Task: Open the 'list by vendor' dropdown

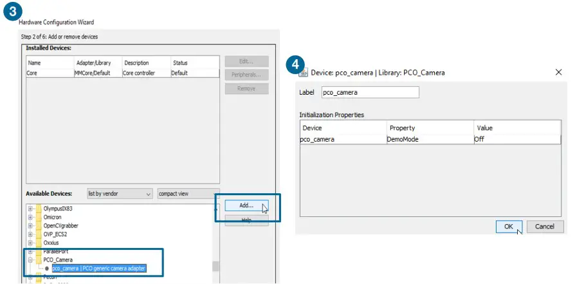Action: tap(120, 194)
